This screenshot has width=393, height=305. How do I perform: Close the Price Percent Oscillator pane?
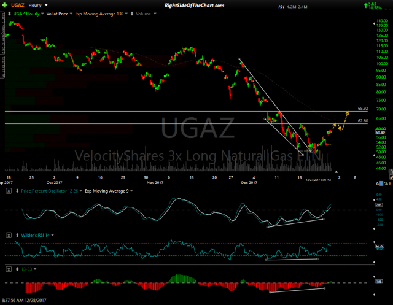click(x=9, y=191)
